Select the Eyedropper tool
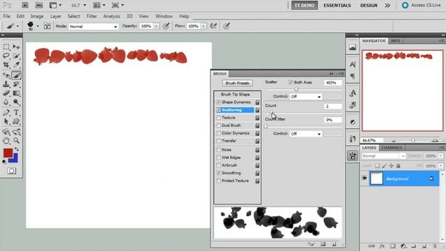Viewport: 446px width, 251px height. pos(16,65)
